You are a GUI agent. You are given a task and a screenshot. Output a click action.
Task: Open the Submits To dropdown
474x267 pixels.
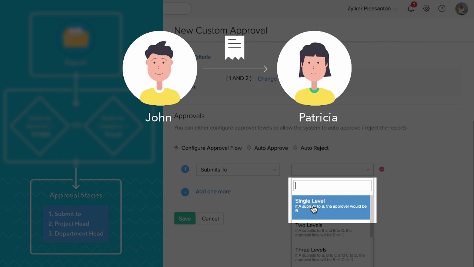pos(238,169)
